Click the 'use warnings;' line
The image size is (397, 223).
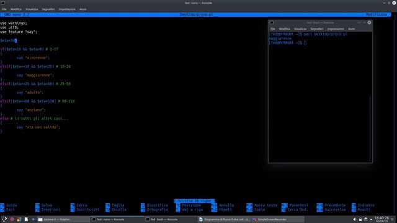tap(14, 23)
